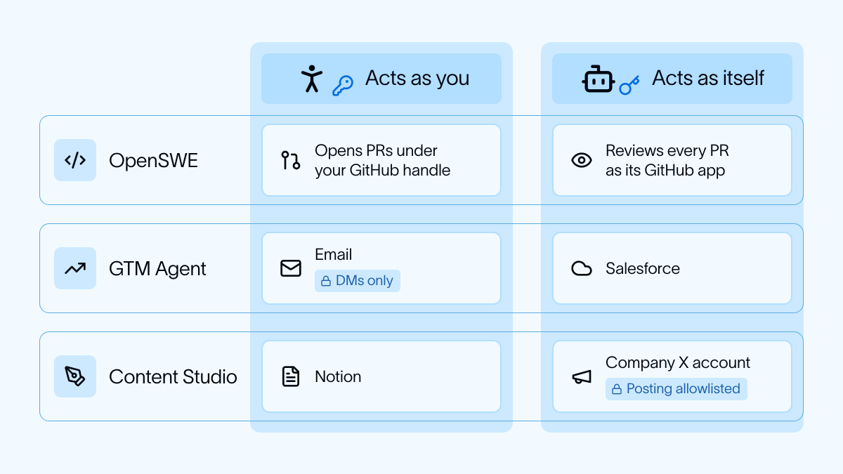Click the eye icon in the Reviews every PR card
This screenshot has width=843, height=474.
(x=582, y=160)
